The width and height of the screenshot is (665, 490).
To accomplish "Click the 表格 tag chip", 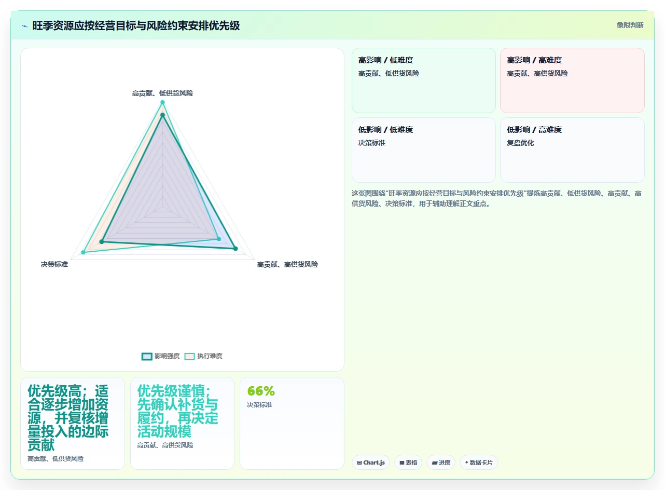I will pos(408,462).
